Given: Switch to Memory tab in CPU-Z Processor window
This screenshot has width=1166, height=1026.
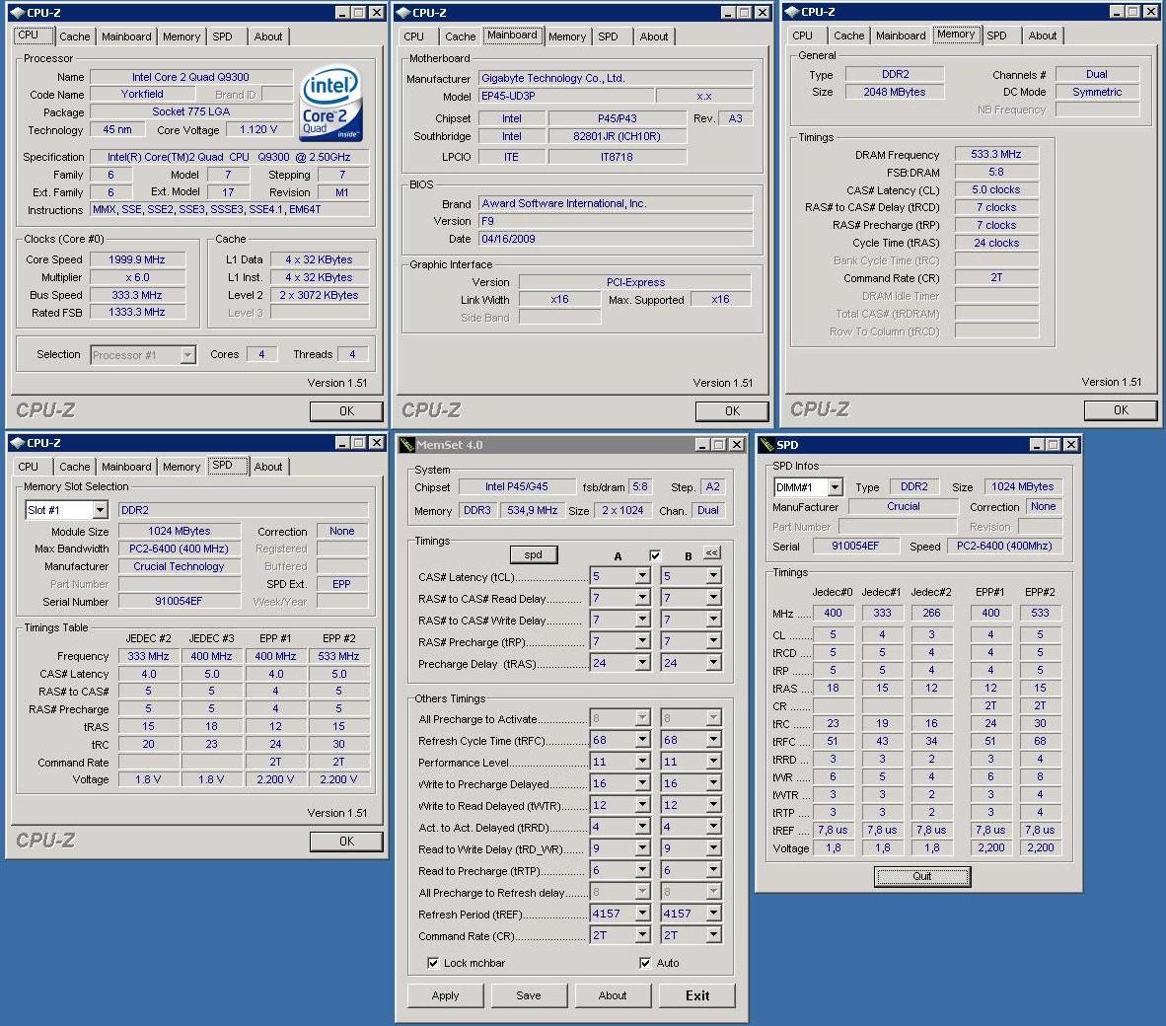Looking at the screenshot, I should [x=182, y=37].
